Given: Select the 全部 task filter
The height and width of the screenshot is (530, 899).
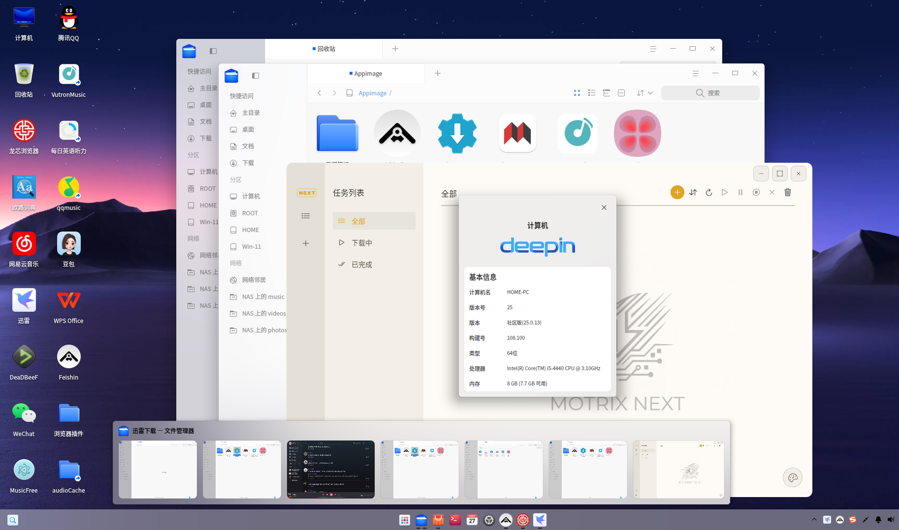Looking at the screenshot, I should click(x=374, y=221).
